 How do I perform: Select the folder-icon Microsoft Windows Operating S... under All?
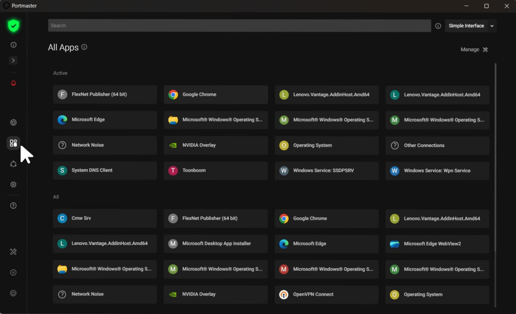point(105,269)
